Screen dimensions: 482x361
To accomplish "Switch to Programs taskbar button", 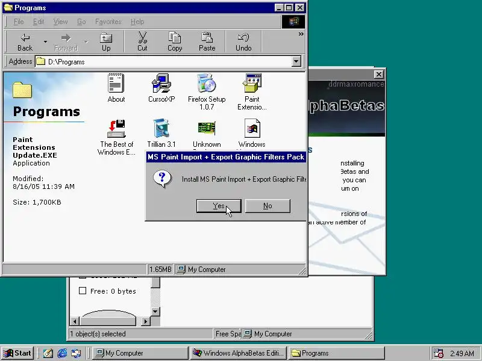I will click(x=337, y=353).
